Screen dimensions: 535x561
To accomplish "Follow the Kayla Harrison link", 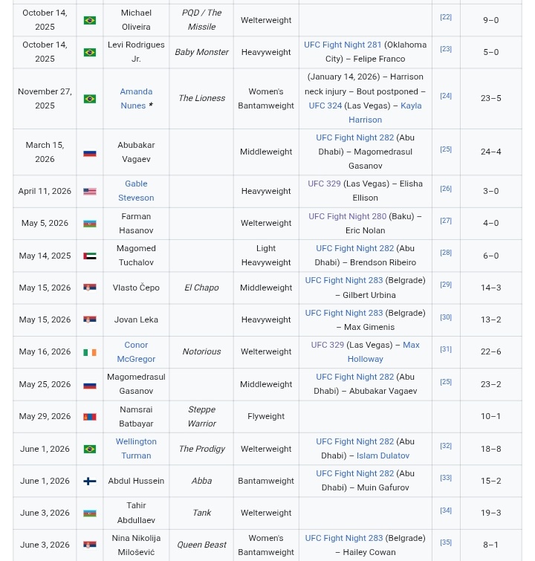I will pos(385,113).
